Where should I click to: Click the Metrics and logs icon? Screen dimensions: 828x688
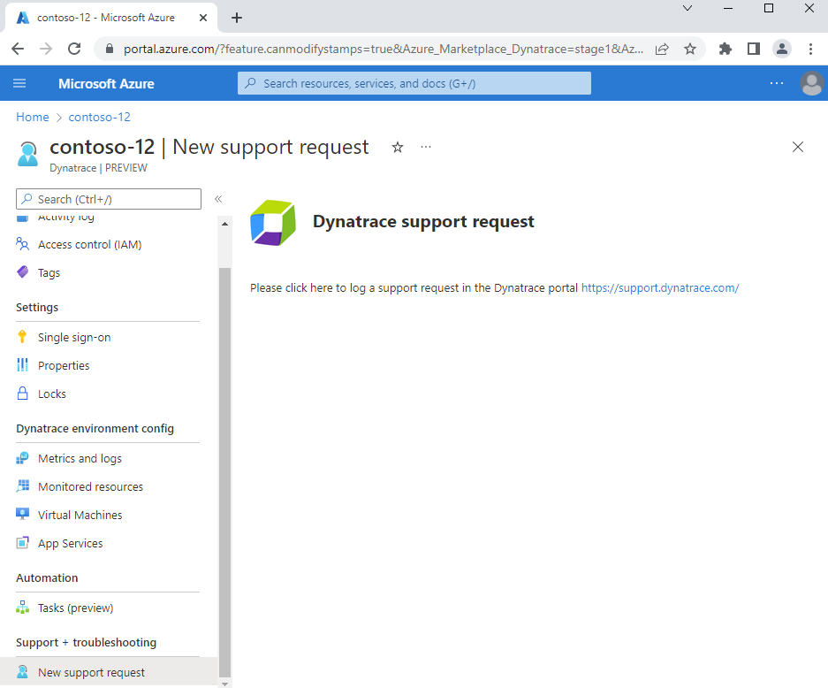point(22,458)
